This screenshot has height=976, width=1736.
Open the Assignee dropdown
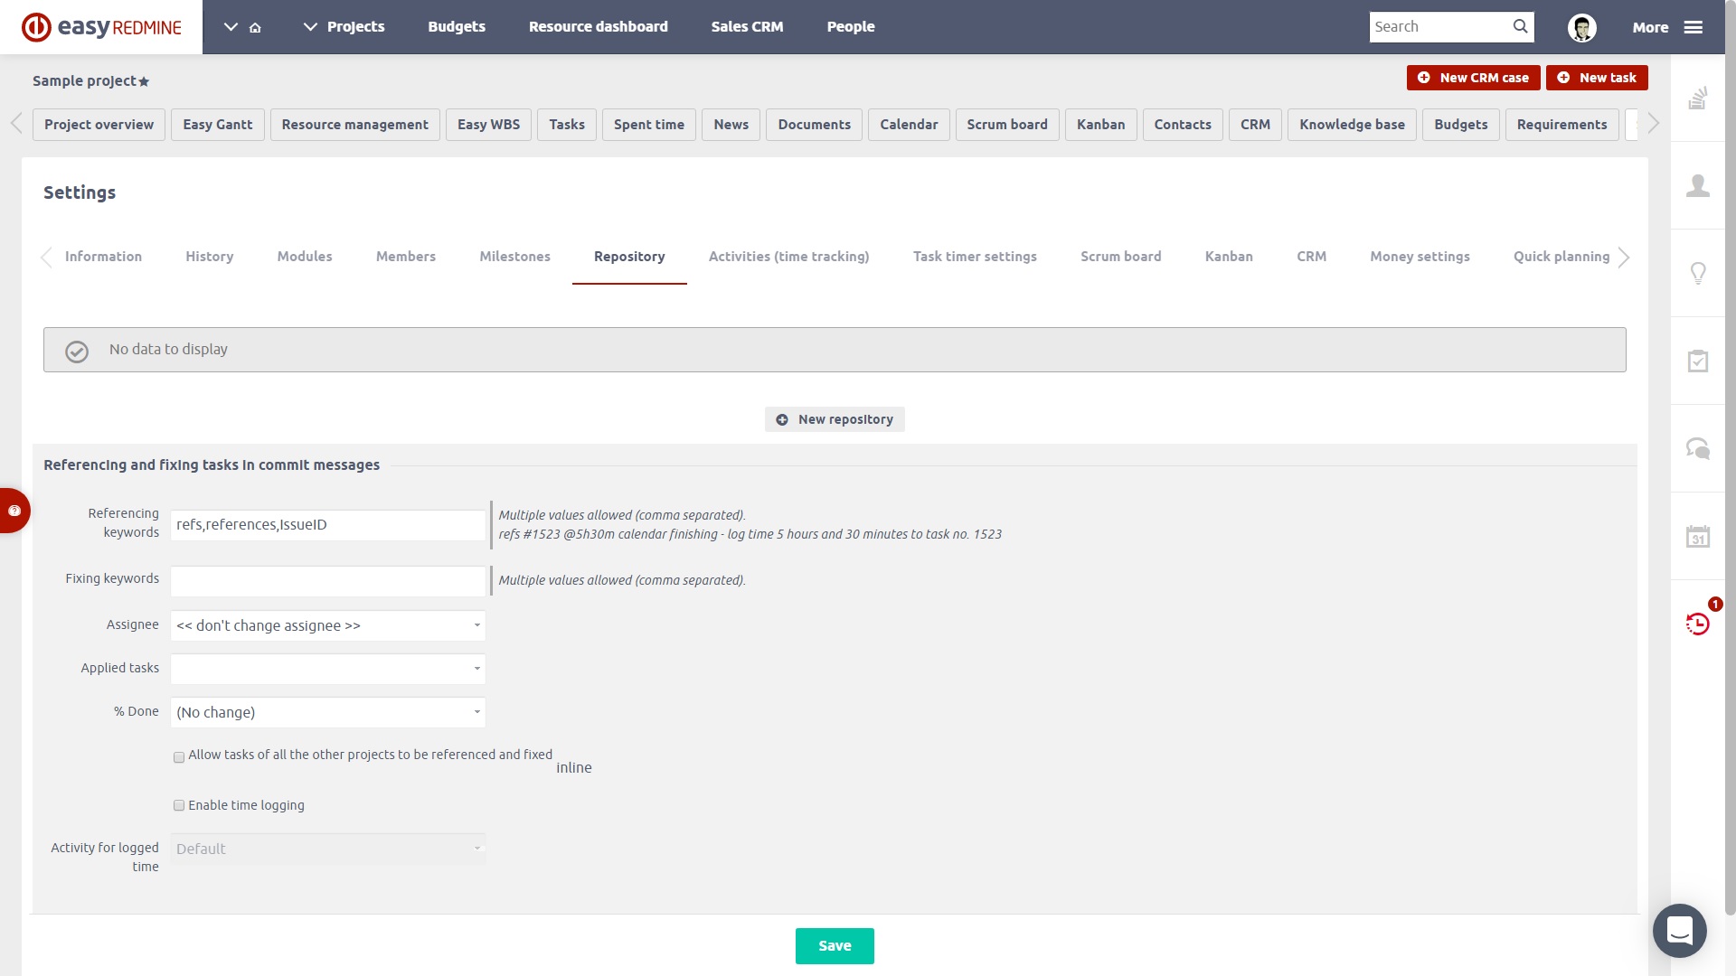(x=327, y=625)
